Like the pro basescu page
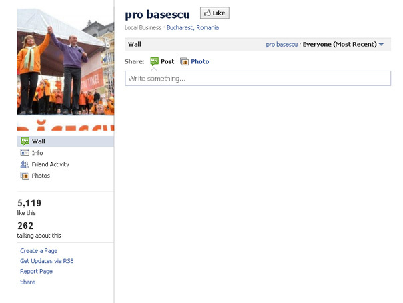Image resolution: width=403 pixels, height=303 pixels. click(215, 13)
